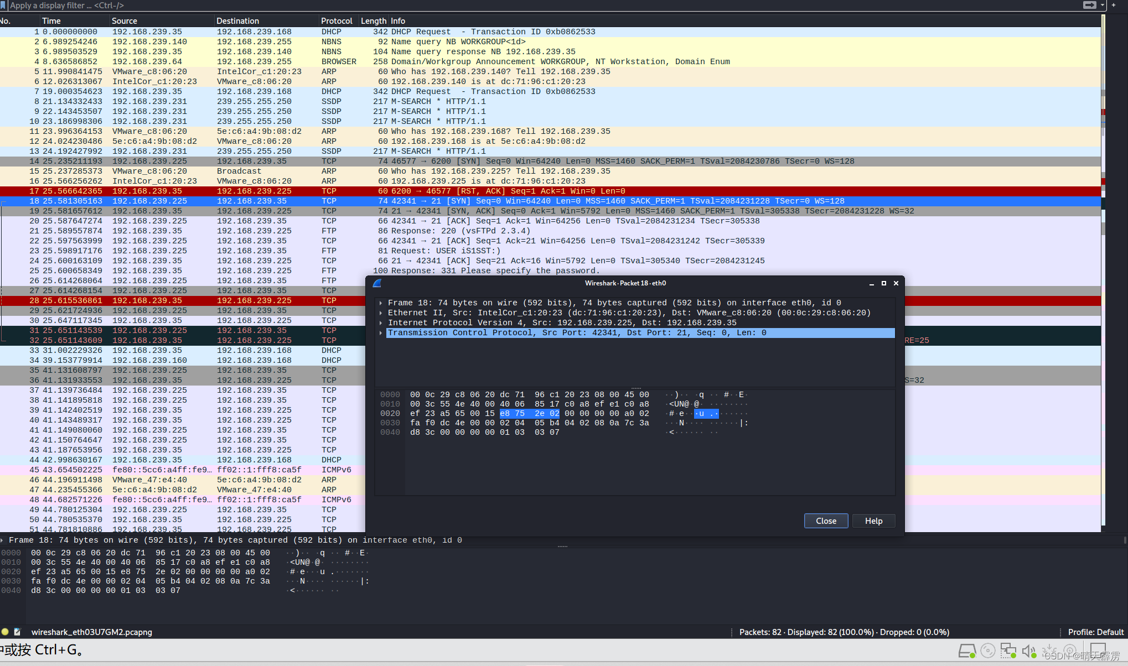
Task: Select packet 45 ICMPv6 row
Action: [183, 470]
